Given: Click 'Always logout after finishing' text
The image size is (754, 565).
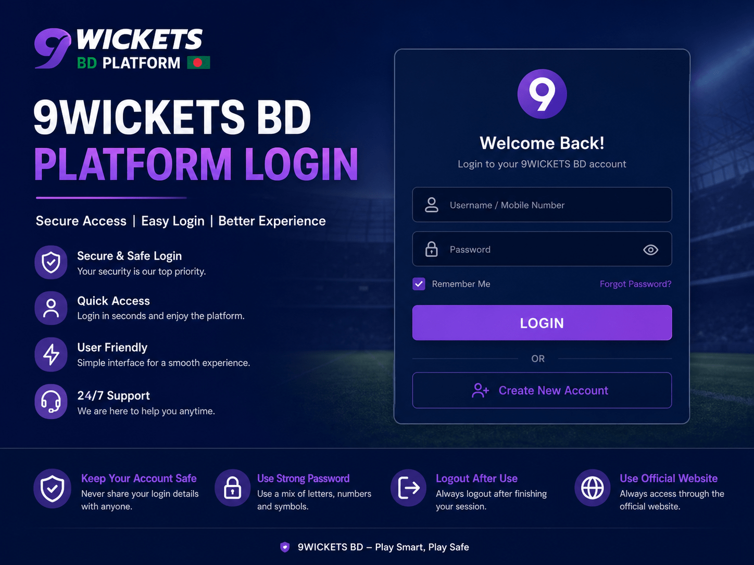Looking at the screenshot, I should [492, 494].
